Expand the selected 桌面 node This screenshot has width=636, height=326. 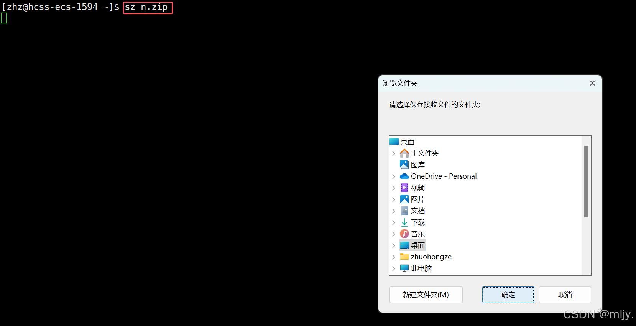[394, 245]
